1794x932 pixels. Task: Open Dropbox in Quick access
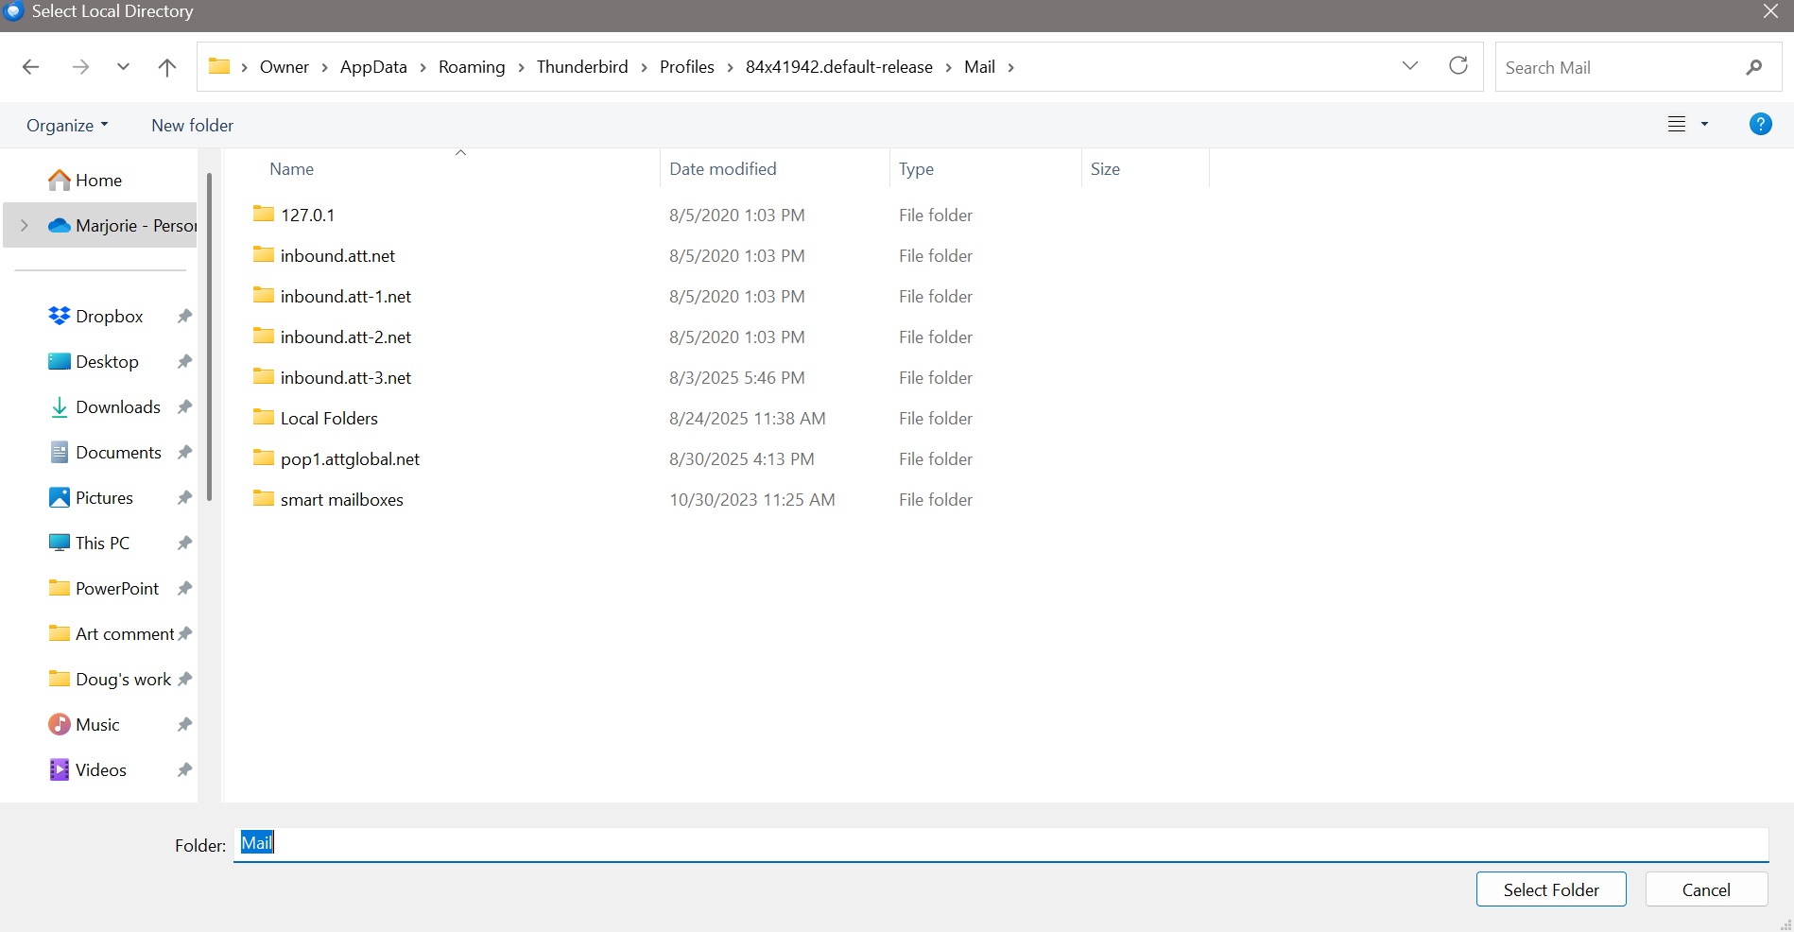(x=109, y=316)
